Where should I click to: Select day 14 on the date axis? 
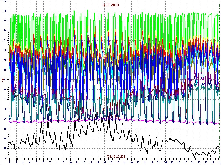(x=98, y=162)
